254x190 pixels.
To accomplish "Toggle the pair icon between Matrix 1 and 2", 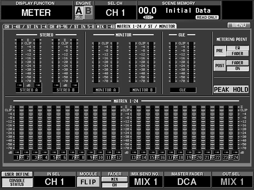I will [x=22, y=157].
